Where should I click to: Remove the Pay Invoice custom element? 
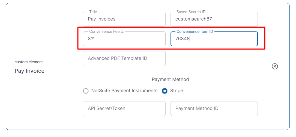click(x=275, y=66)
